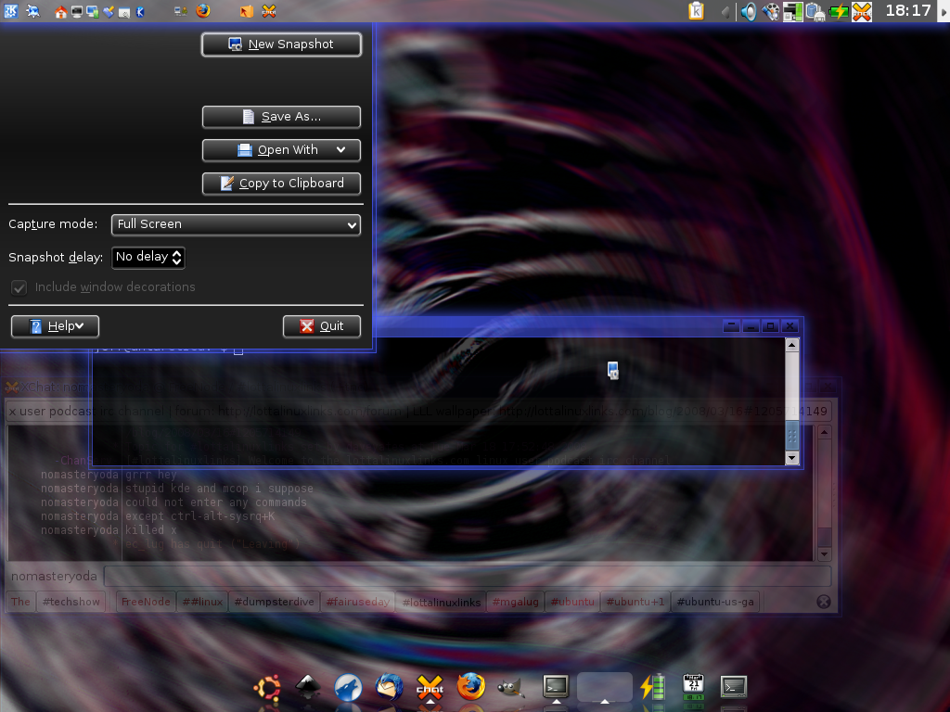
Task: Click the brush cleaner icon in top panel
Action: click(x=109, y=11)
